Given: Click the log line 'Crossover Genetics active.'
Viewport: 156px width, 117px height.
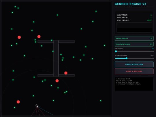Looking at the screenshot, I should point(129,84).
